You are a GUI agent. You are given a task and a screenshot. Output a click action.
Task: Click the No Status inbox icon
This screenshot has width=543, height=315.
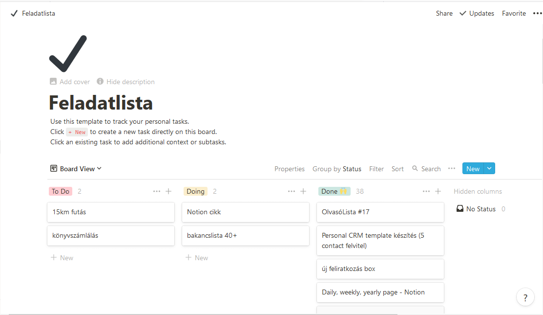pos(460,209)
